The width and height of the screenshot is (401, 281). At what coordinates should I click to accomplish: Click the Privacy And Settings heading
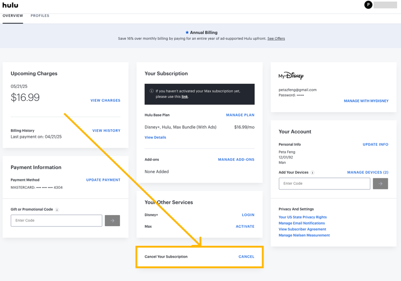point(296,209)
